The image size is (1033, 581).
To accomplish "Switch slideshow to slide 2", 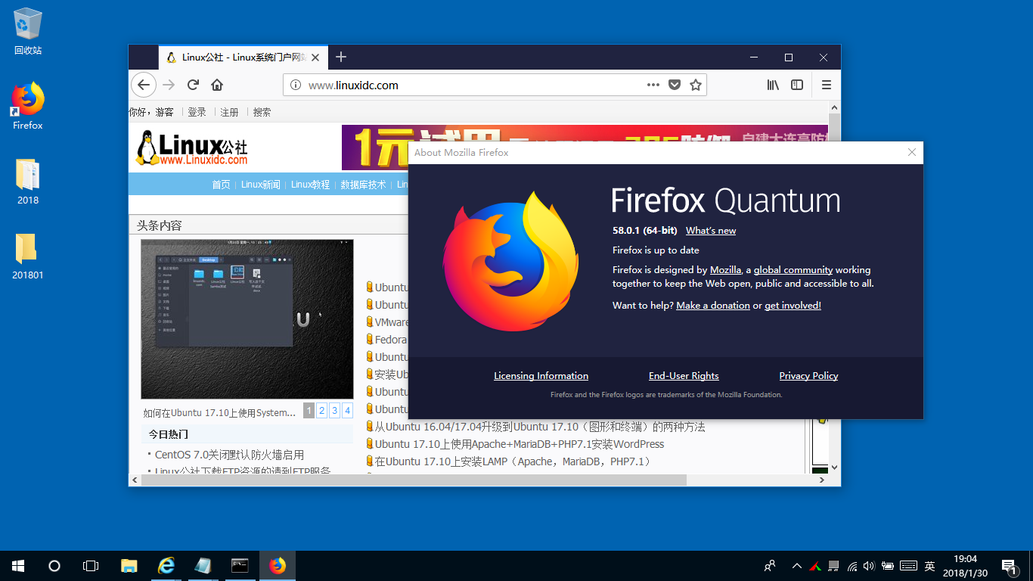I will [x=322, y=411].
